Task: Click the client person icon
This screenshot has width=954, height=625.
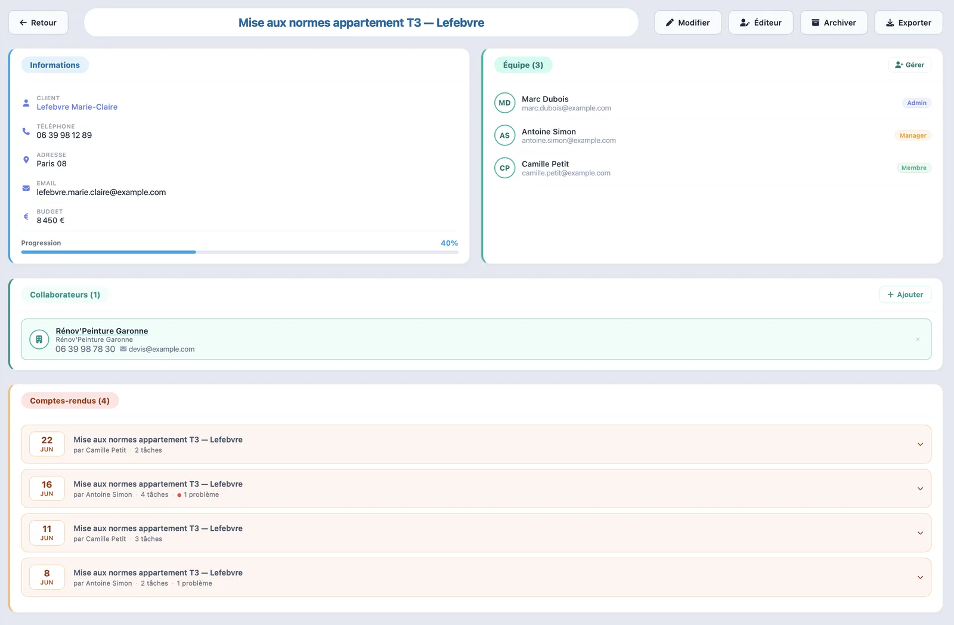Action: (x=26, y=103)
